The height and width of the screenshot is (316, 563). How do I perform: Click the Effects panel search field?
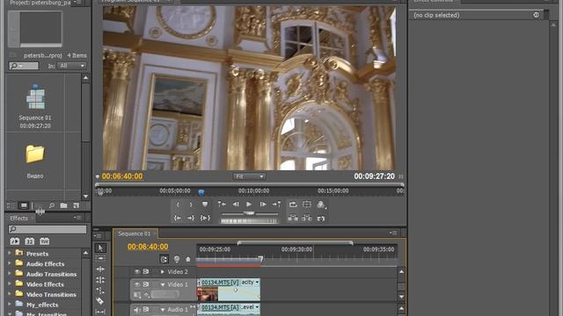(48, 229)
